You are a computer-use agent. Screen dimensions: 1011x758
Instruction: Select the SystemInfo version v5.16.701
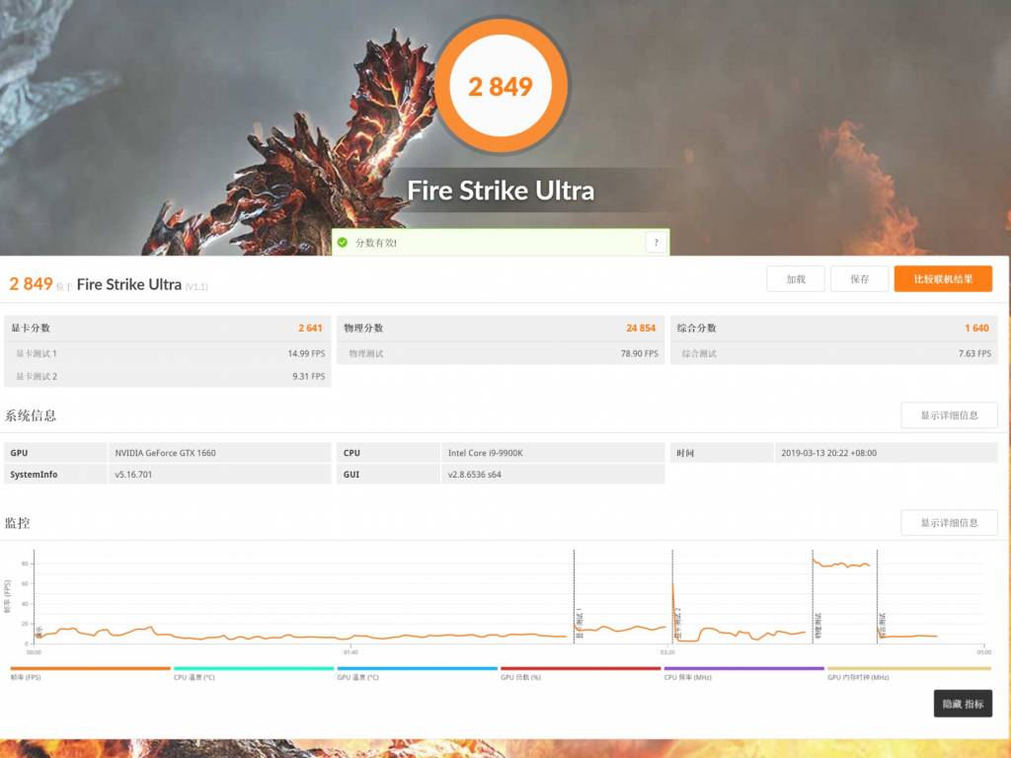tap(133, 475)
